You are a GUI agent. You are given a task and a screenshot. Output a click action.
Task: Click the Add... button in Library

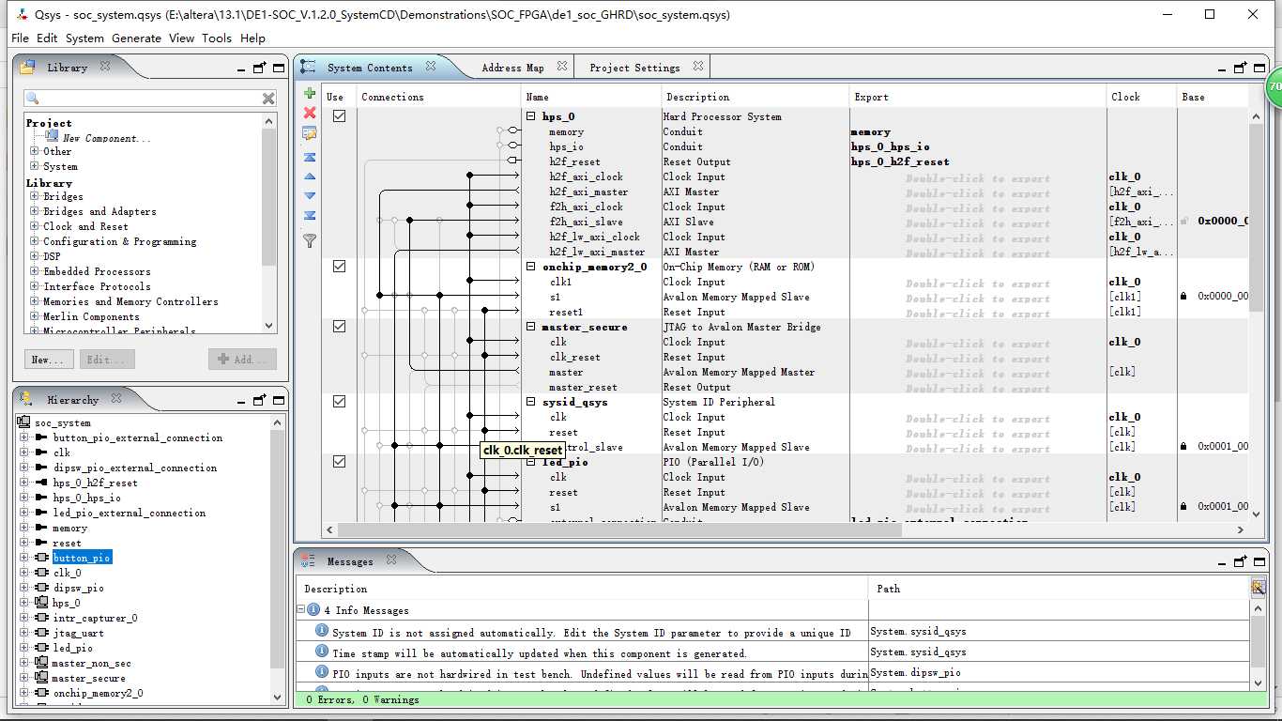point(242,360)
